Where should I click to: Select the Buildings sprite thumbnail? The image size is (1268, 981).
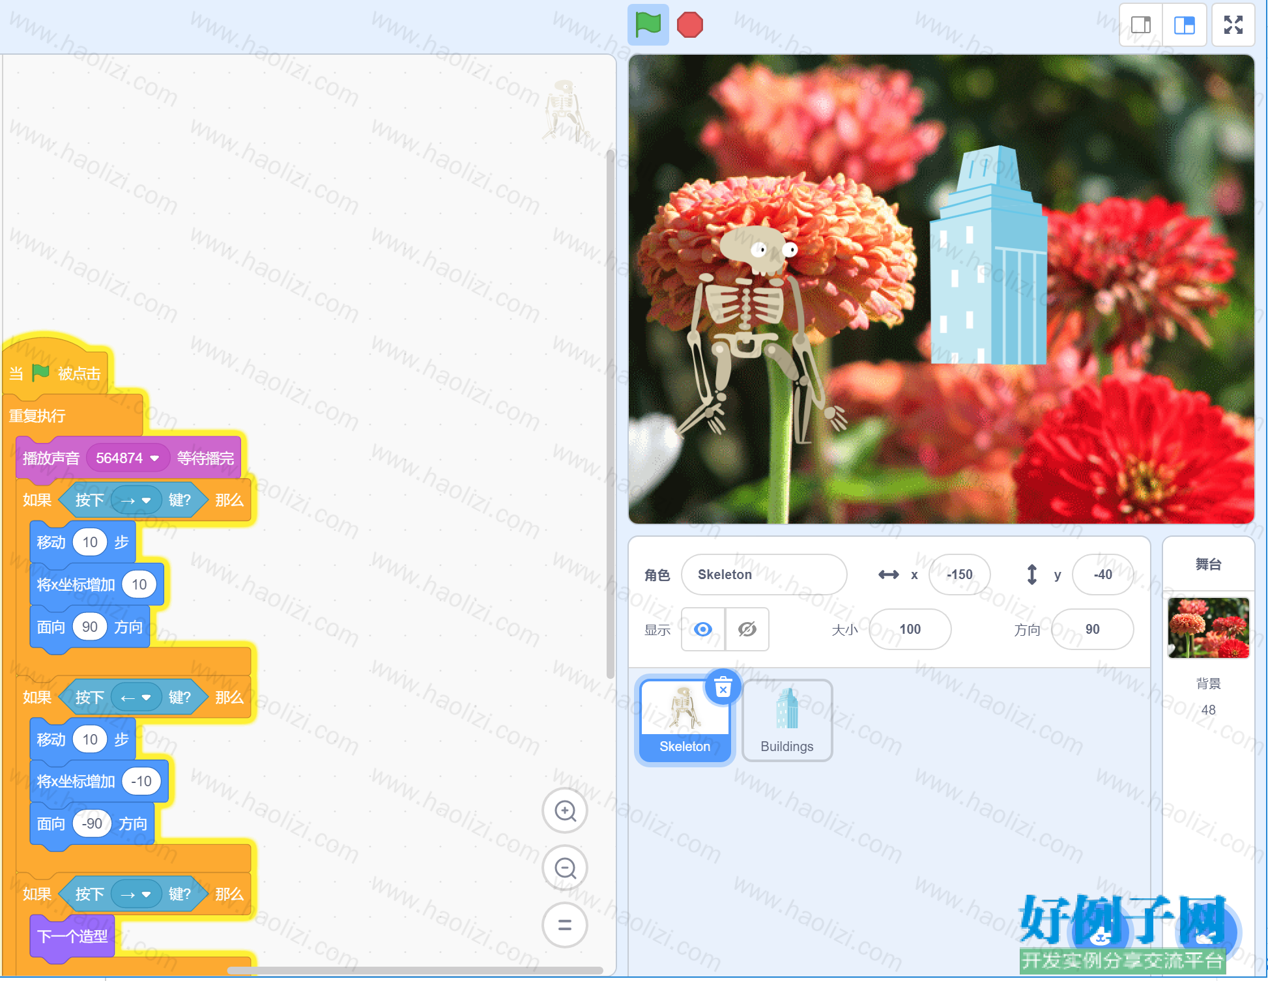click(x=787, y=720)
